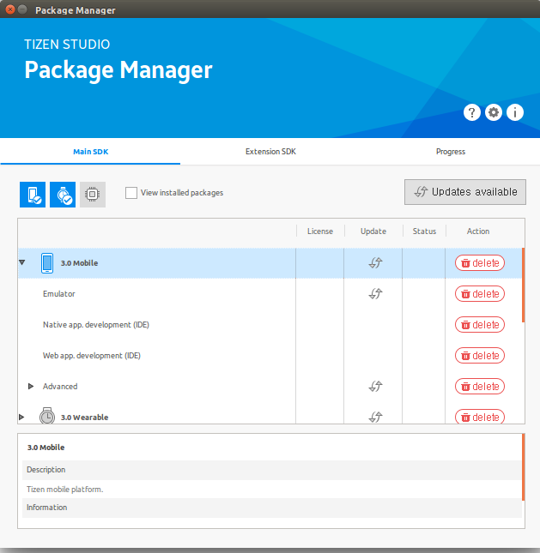
Task: Collapse the 3.0 Mobile tree node
Action: pyautogui.click(x=22, y=263)
